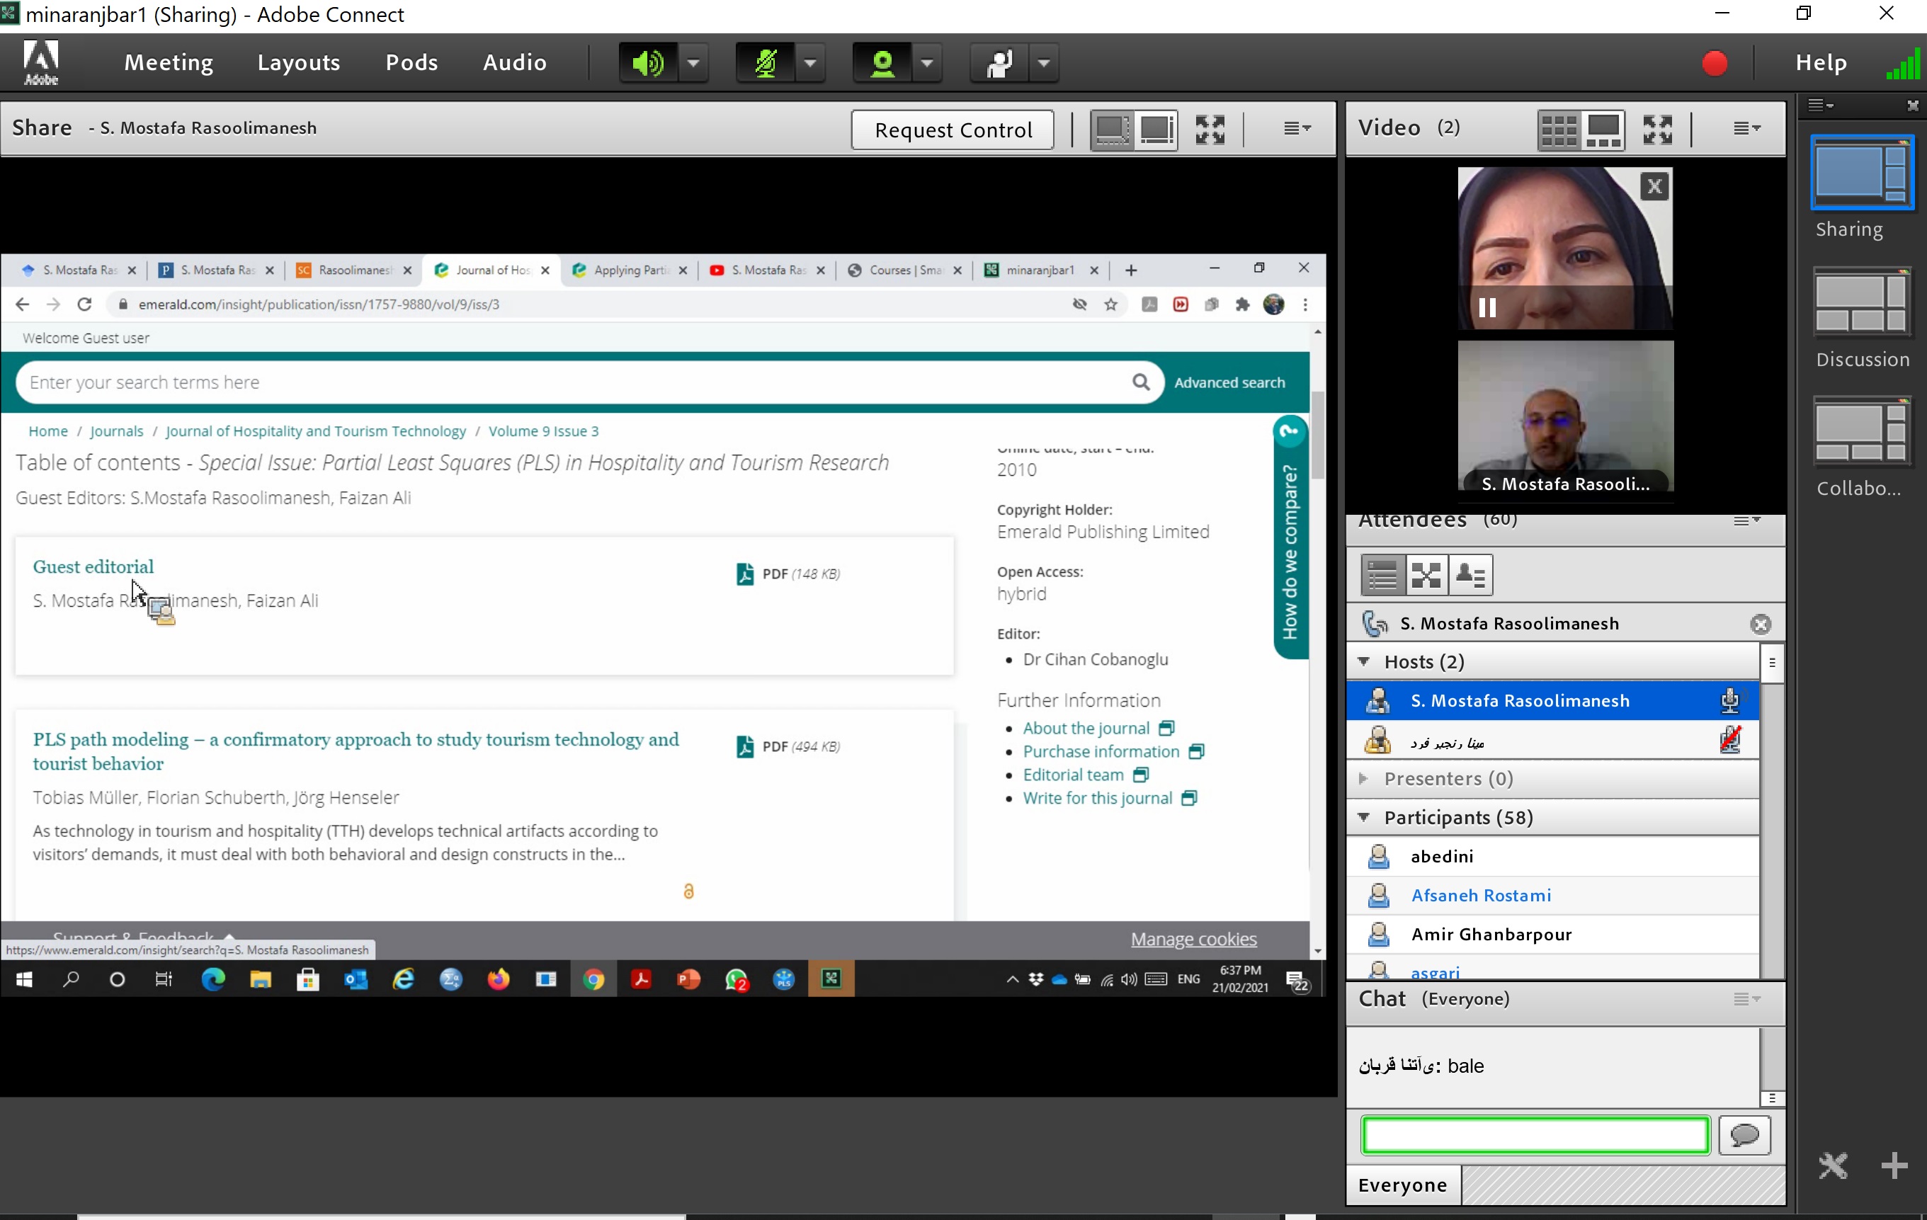Toggle the microphone mute icon
The width and height of the screenshot is (1927, 1220).
pos(765,62)
